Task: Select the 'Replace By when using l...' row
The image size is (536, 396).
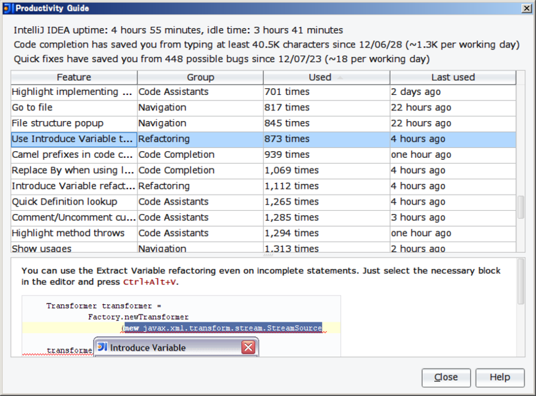Action: pyautogui.click(x=263, y=171)
